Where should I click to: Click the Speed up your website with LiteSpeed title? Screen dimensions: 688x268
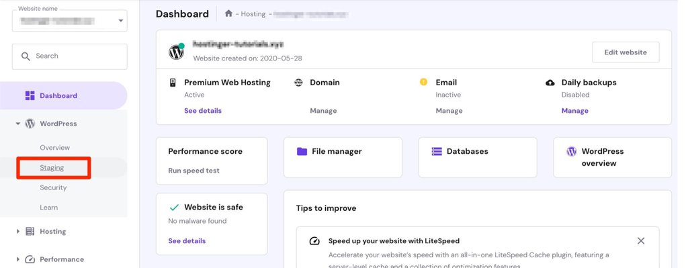(394, 241)
